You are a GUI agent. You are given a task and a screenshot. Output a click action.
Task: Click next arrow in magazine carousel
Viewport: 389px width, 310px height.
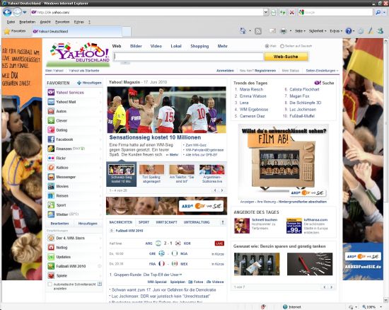coord(222,190)
